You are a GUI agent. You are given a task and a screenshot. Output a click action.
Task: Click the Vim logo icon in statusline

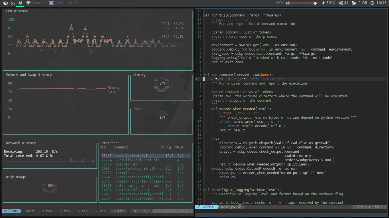(198, 207)
